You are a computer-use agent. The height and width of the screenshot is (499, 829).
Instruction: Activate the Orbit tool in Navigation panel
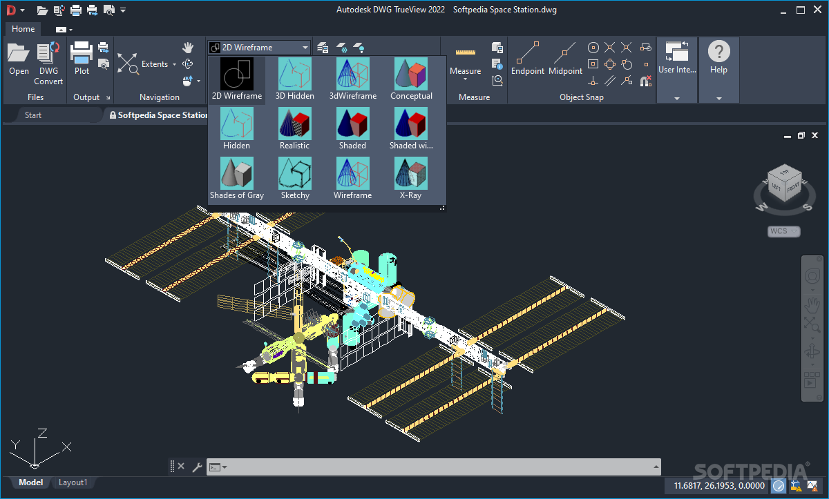(188, 64)
